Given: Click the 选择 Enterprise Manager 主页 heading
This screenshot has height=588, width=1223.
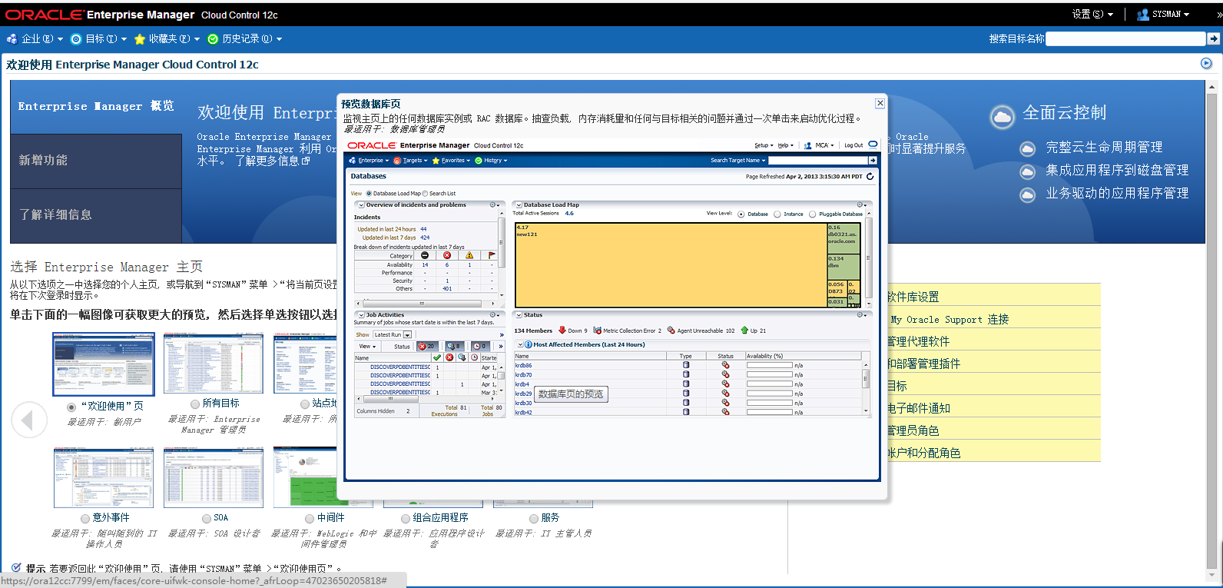Looking at the screenshot, I should [x=106, y=267].
